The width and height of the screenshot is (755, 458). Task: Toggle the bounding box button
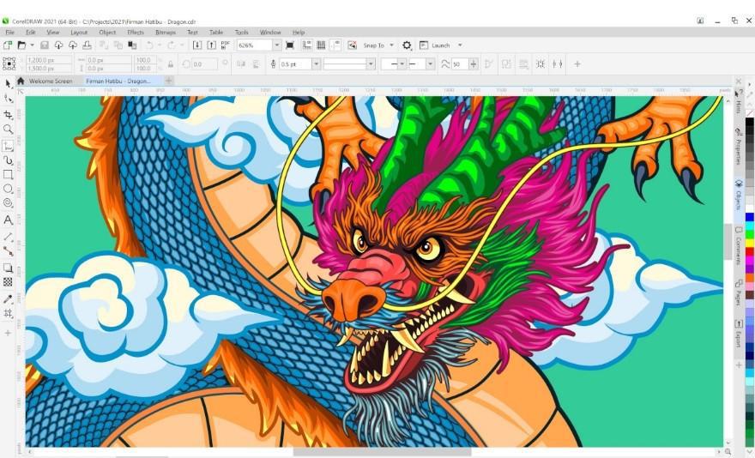coord(541,64)
